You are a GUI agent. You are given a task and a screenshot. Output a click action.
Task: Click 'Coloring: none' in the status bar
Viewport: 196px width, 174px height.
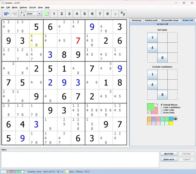coord(34,172)
